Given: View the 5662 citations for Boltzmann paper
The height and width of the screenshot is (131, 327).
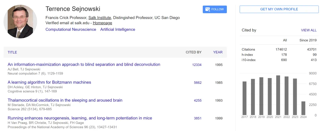Looking at the screenshot, I should [198, 83].
